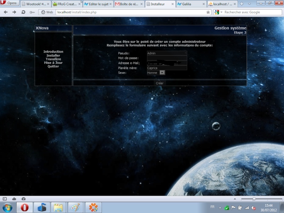
Task: Switch to the Boîte de ré... tab
Action: coord(129,4)
